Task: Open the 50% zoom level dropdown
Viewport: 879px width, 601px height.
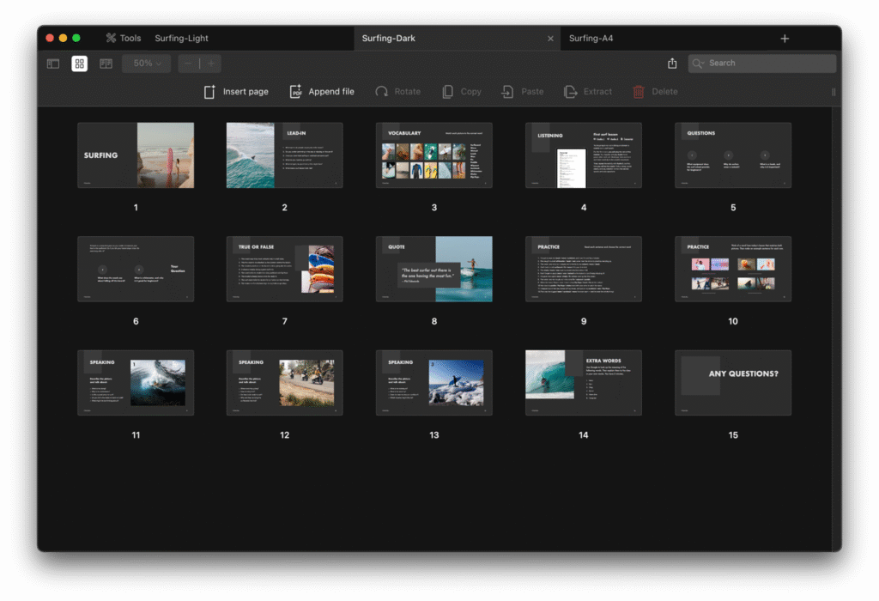Action: 146,64
